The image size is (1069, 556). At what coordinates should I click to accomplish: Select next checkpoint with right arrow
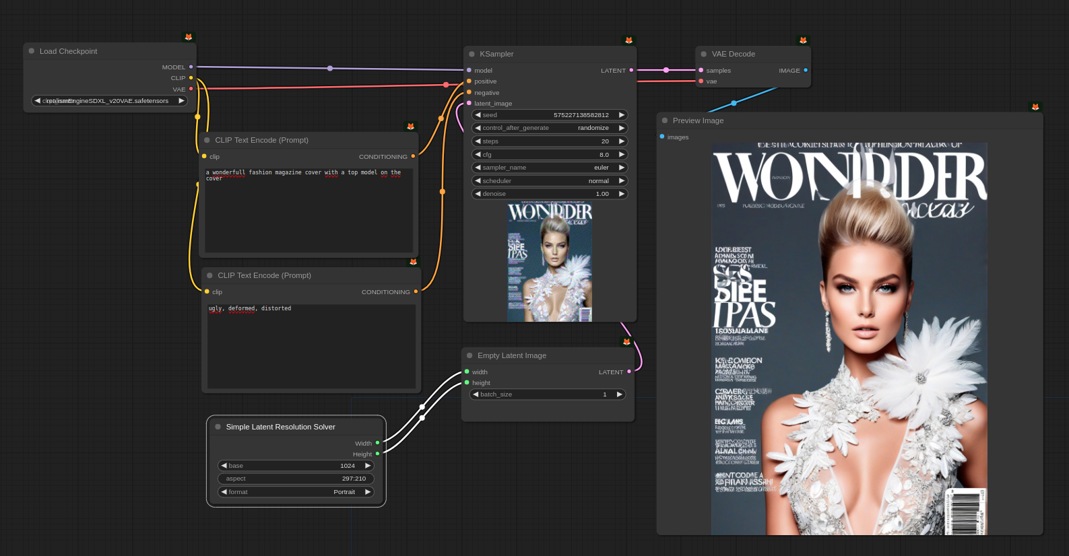(x=181, y=101)
